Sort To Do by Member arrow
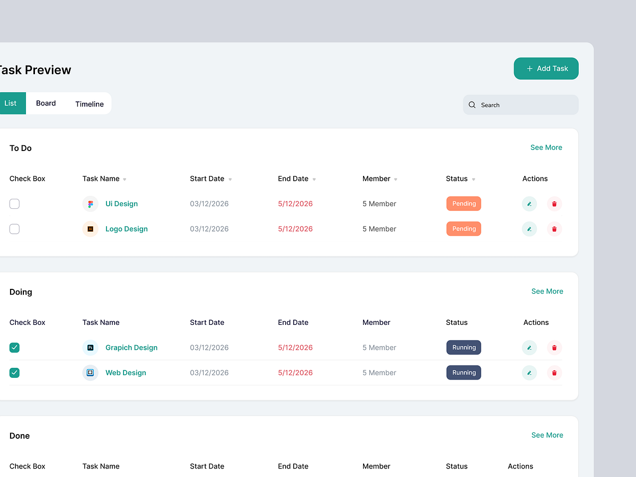Image resolution: width=636 pixels, height=477 pixels. [x=395, y=180]
